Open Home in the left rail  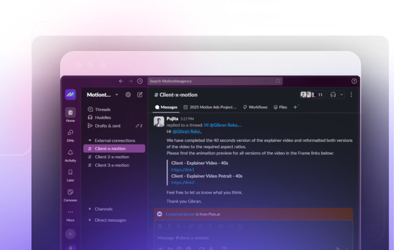coord(70,115)
